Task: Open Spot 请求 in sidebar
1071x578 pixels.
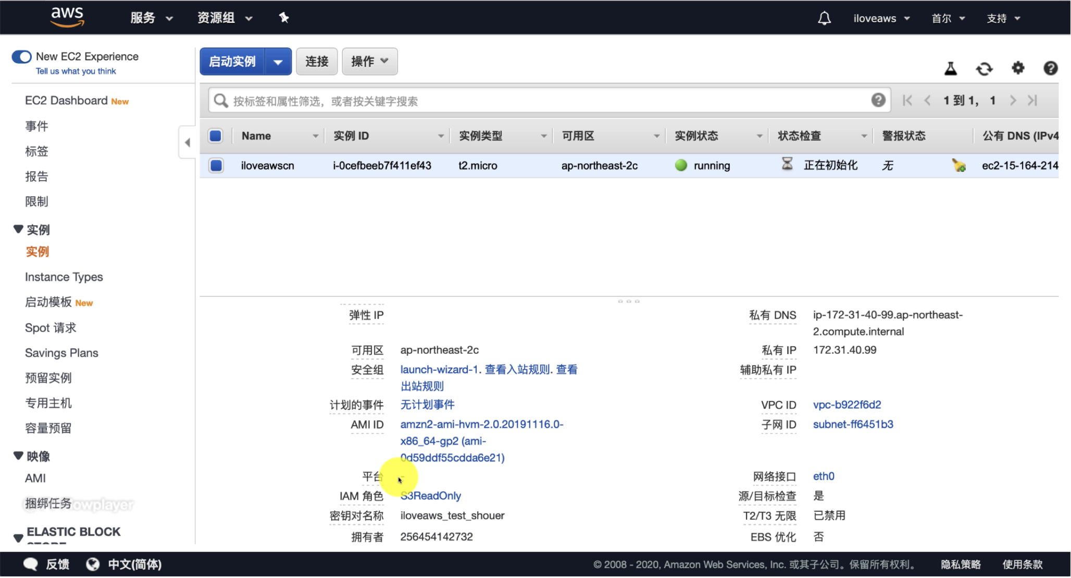Action: point(51,328)
